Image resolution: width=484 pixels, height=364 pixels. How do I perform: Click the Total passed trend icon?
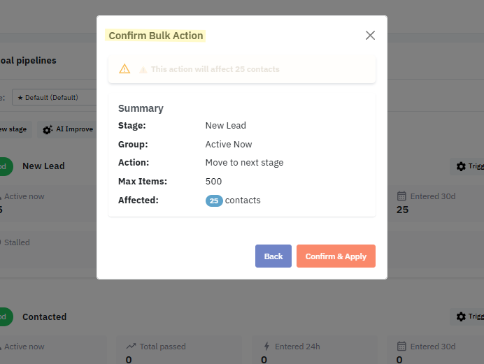point(131,346)
